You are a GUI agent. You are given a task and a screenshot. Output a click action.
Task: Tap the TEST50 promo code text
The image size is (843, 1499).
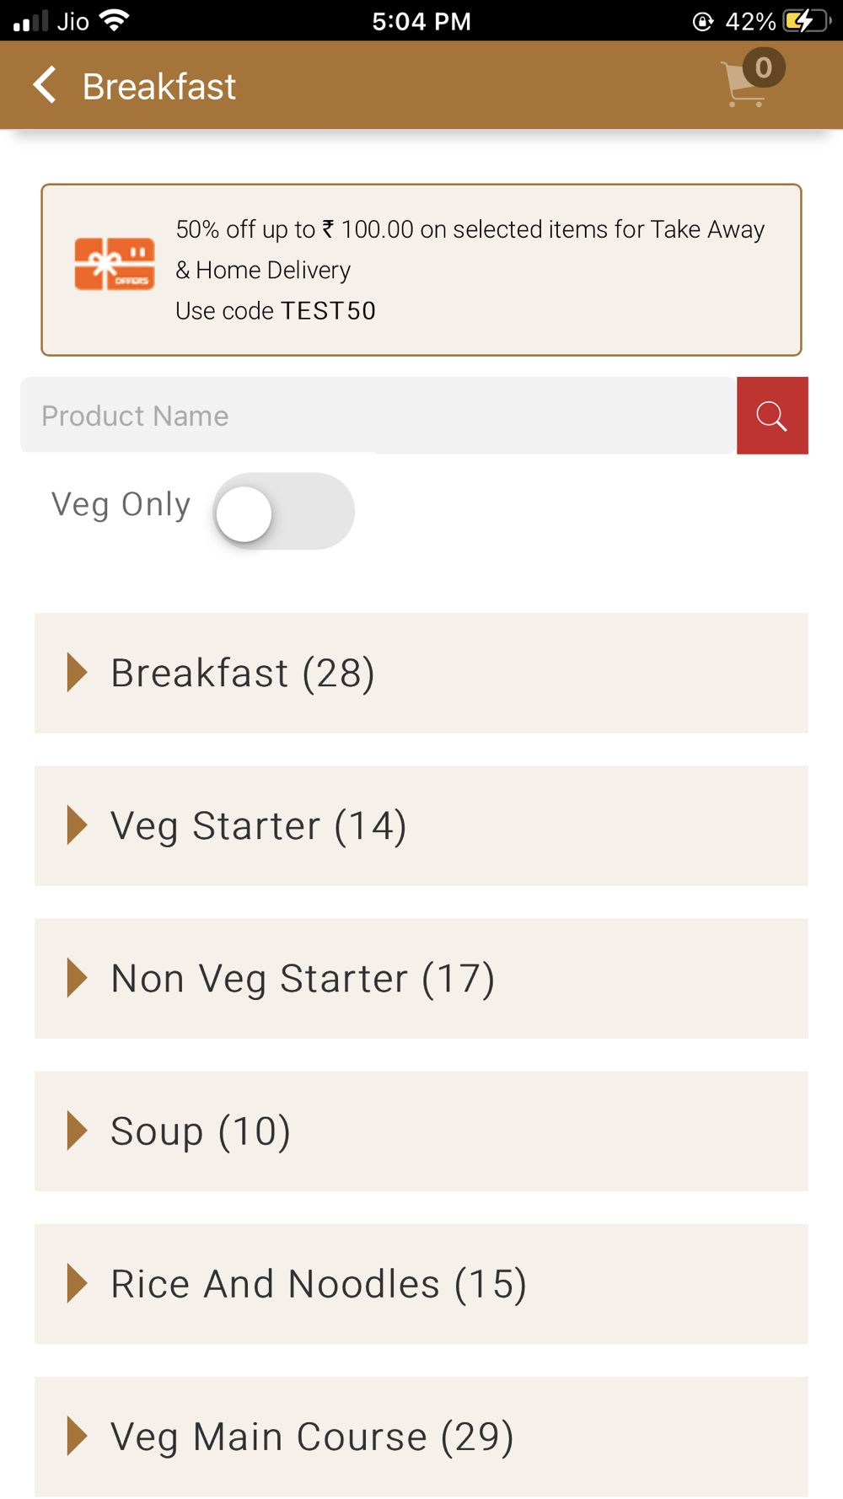[328, 311]
